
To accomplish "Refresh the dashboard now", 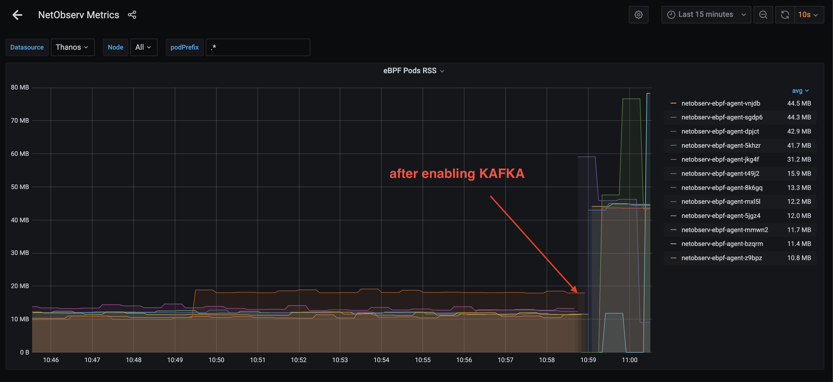I will tap(785, 15).
